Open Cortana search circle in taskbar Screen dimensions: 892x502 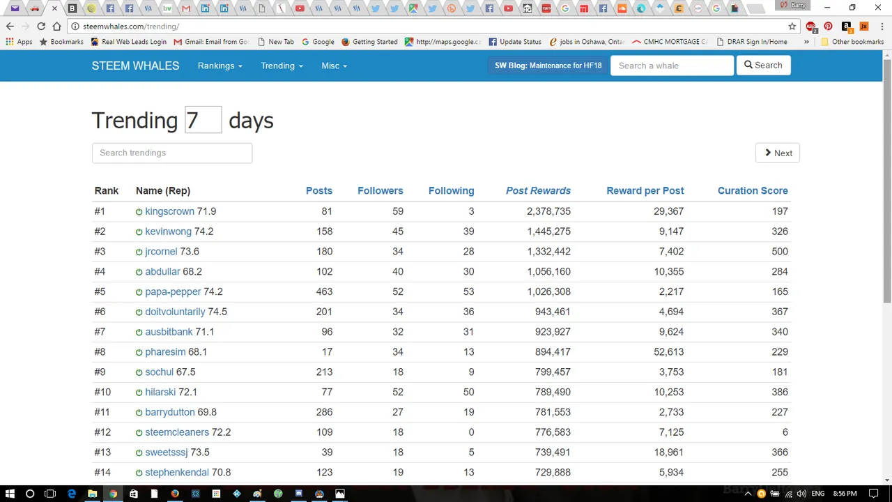tap(30, 494)
